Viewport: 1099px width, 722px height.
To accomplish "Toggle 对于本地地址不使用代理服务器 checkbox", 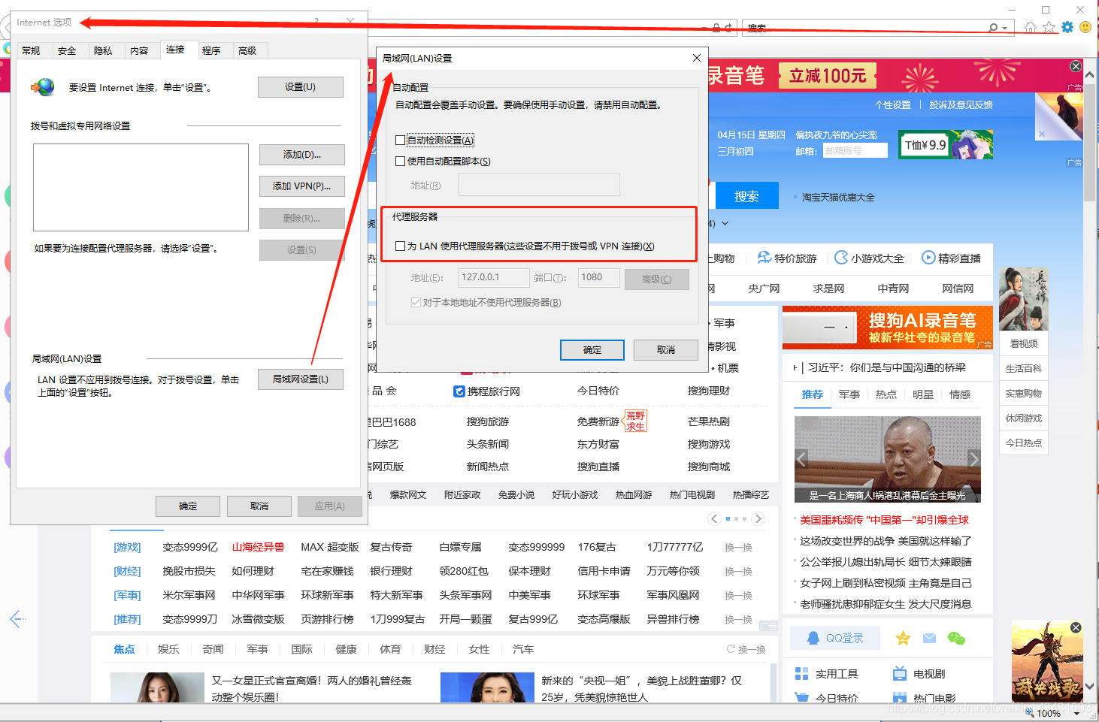I will pos(416,303).
